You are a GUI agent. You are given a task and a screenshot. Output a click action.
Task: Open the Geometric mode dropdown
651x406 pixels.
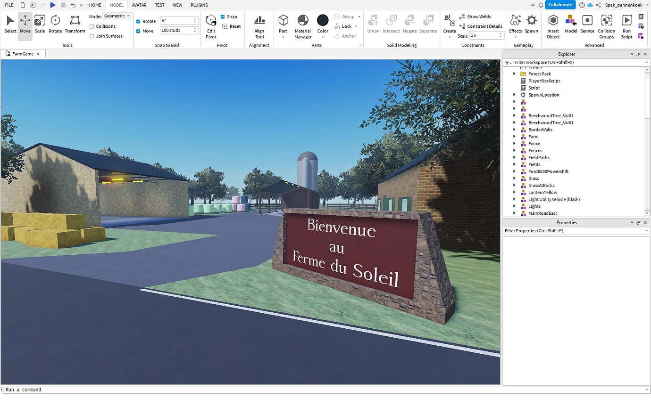click(x=117, y=16)
